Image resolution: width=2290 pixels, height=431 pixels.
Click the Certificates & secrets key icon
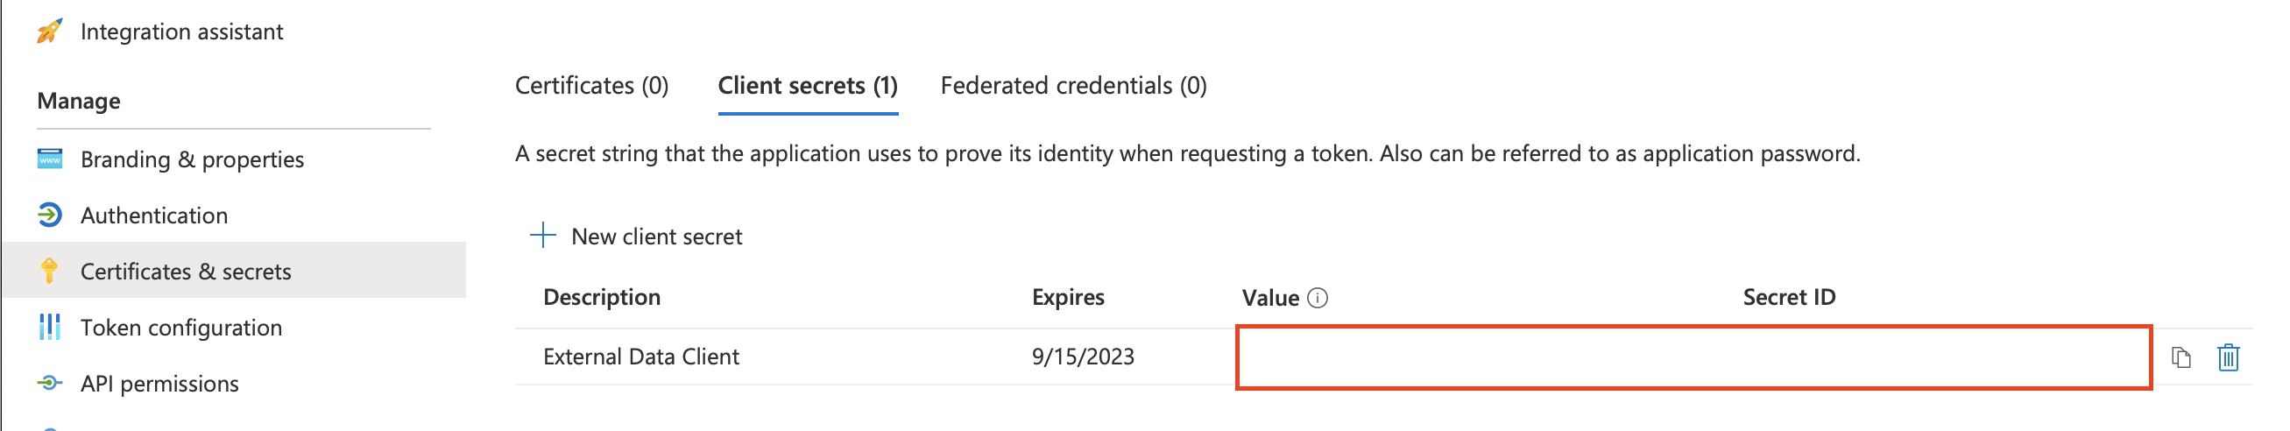click(50, 271)
